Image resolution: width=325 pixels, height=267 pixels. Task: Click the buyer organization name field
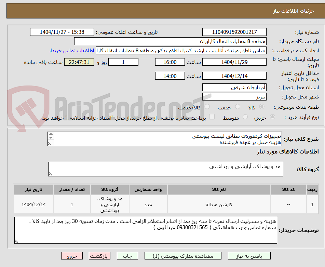170,41
